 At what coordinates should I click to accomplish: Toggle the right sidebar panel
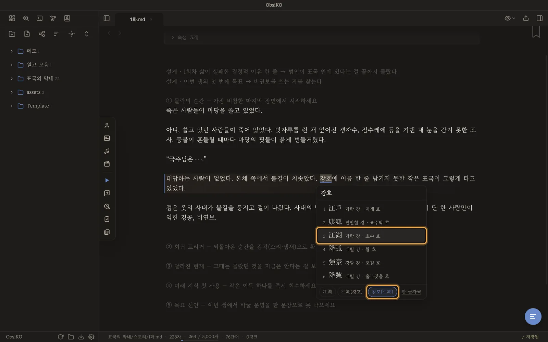coord(539,18)
